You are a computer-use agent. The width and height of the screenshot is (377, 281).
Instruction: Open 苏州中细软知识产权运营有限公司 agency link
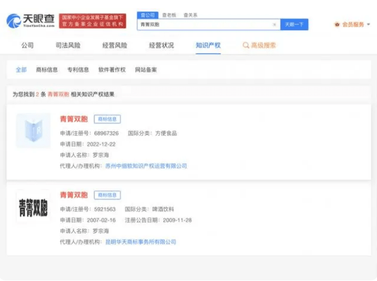[146, 166]
